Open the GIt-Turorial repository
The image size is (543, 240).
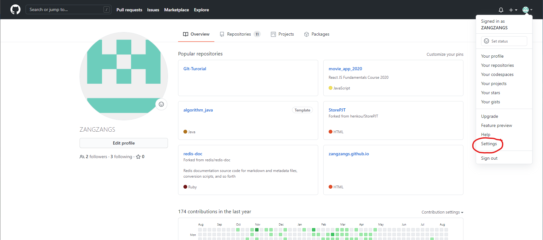[x=195, y=69]
